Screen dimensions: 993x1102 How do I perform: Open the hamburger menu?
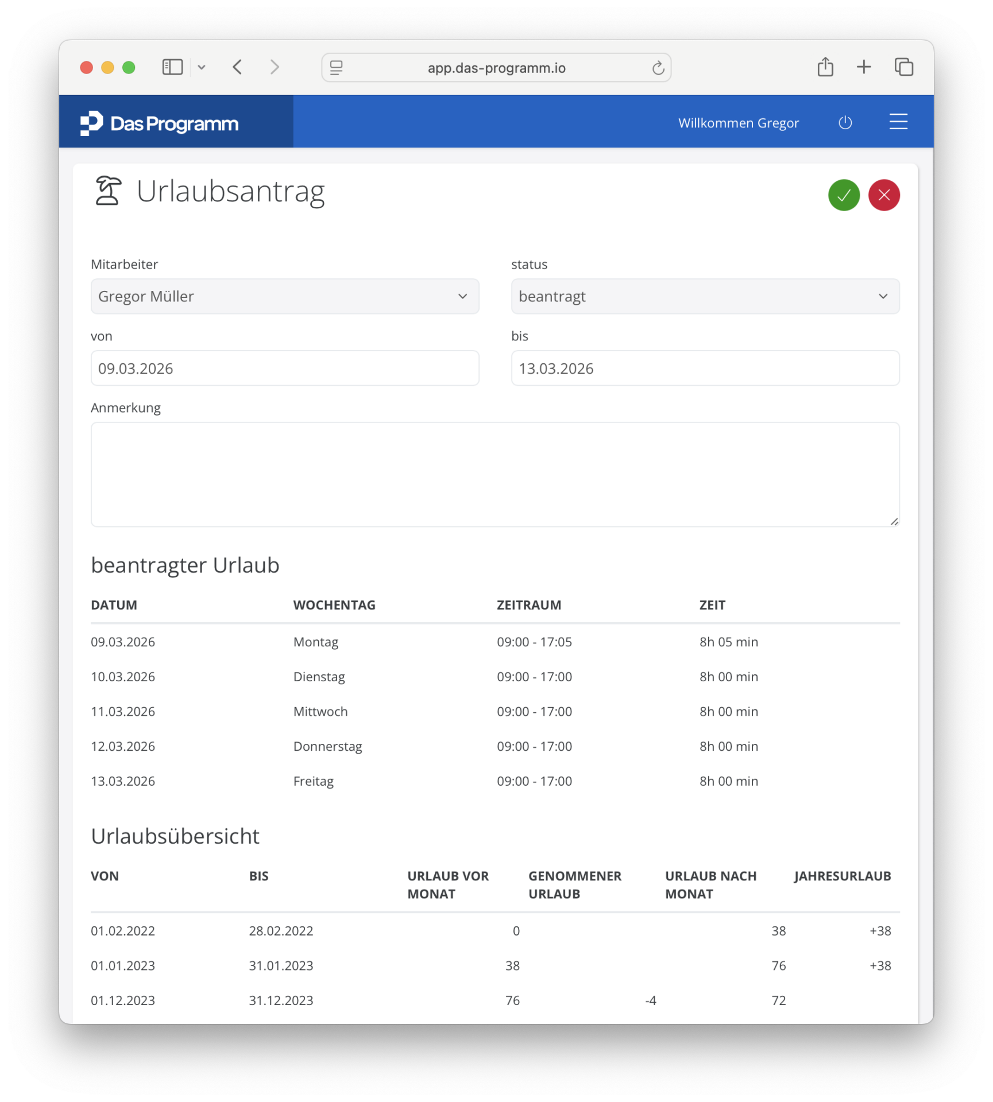(x=898, y=122)
